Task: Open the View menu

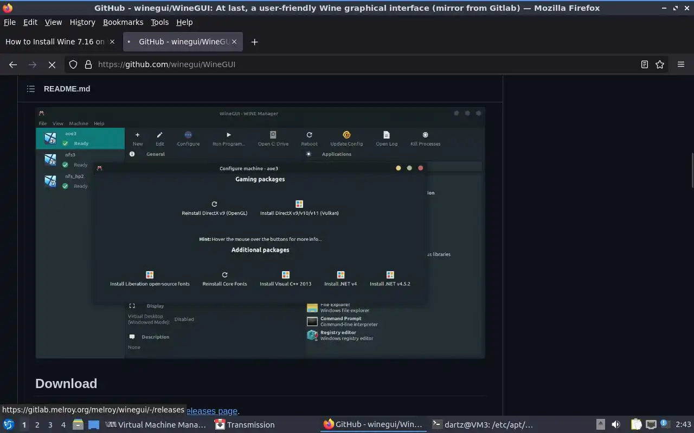Action: click(53, 22)
